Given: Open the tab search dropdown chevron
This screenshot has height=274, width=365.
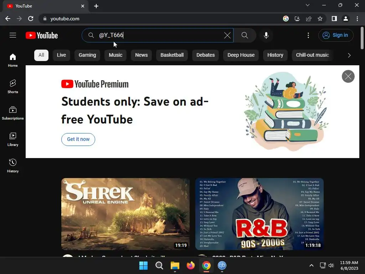Looking at the screenshot, I should click(308, 5).
